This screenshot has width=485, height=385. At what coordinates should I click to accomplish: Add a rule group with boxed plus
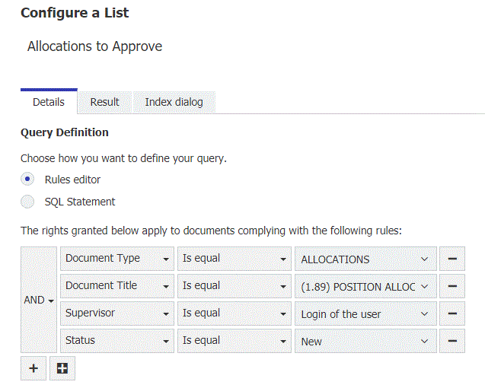point(62,368)
